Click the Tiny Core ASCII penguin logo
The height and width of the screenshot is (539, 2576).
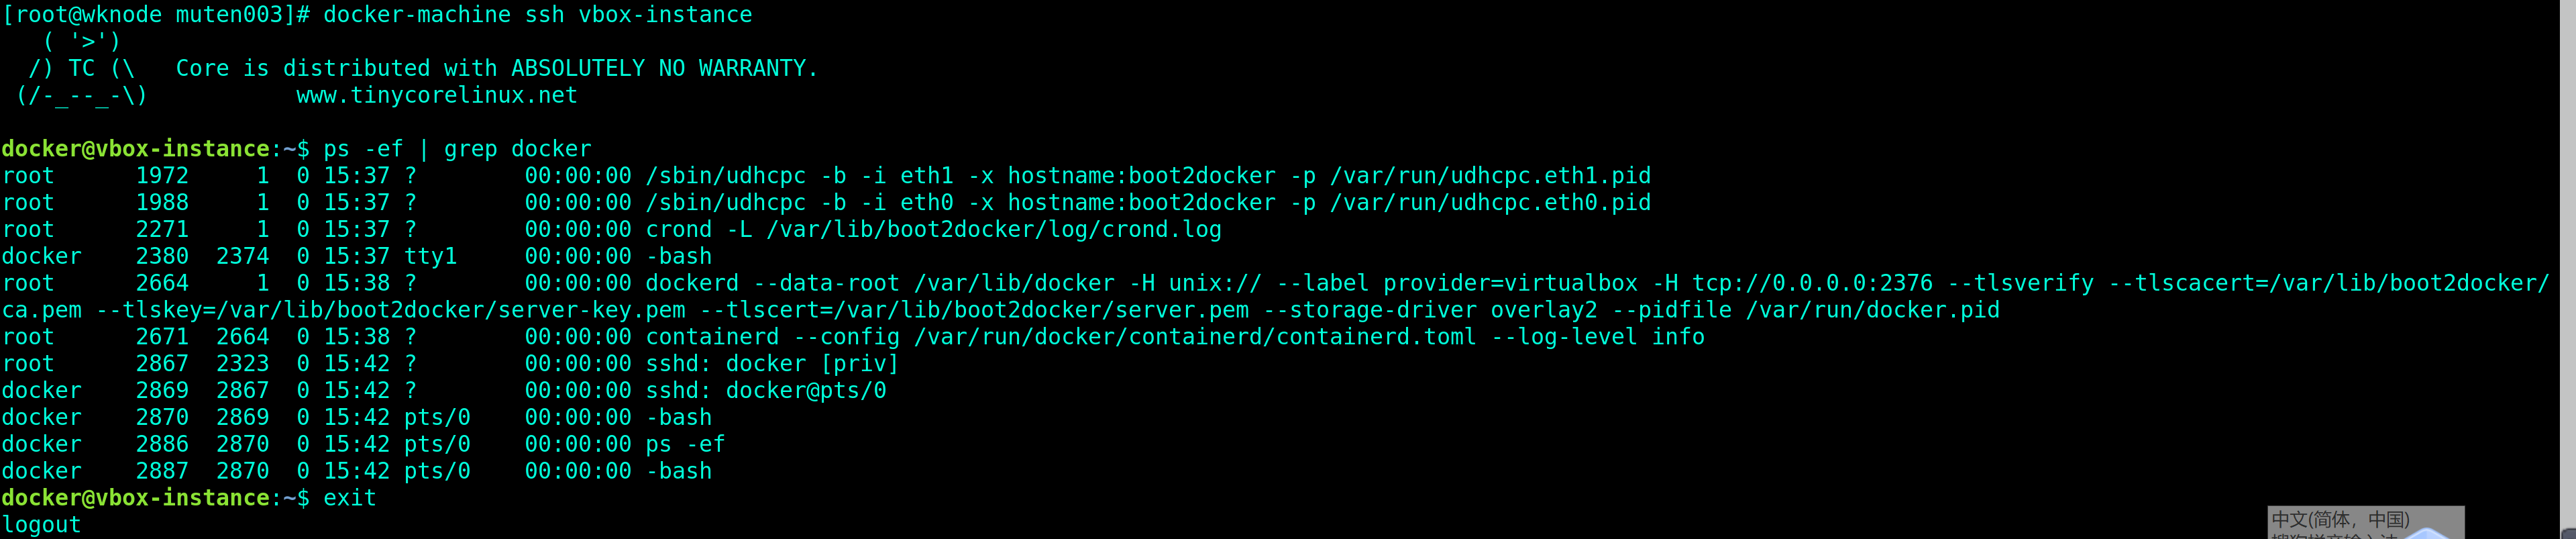(x=80, y=68)
